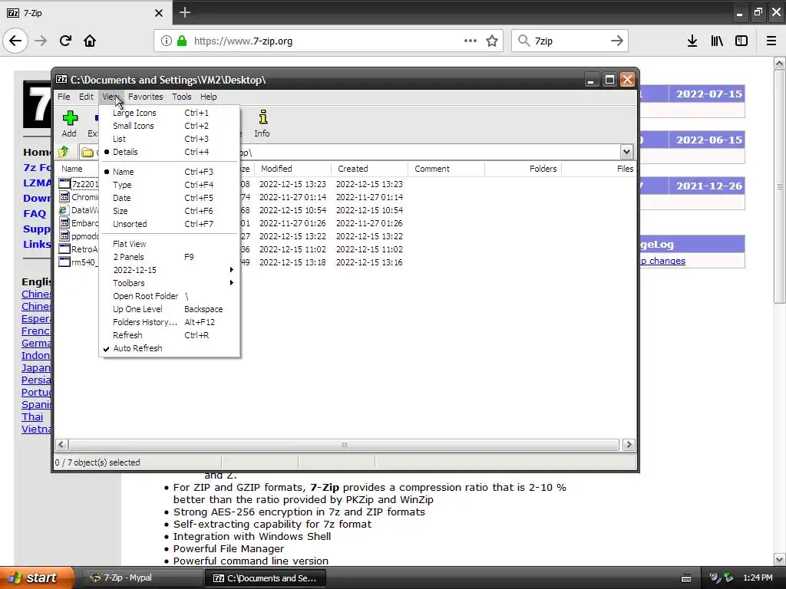Bookmark the page with the star icon
Screen dimensions: 786x589
[x=492, y=41]
